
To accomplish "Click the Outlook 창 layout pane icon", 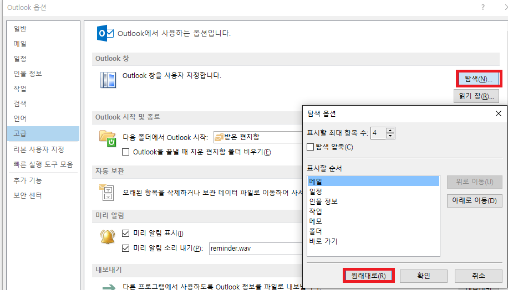I will click(x=108, y=80).
